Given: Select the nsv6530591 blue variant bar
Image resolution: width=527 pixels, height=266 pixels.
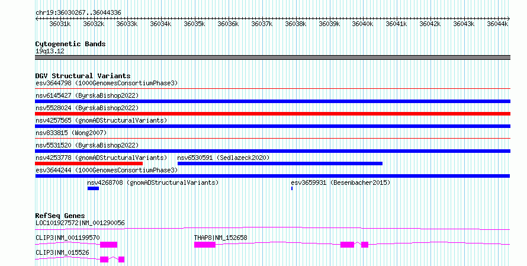Looking at the screenshot, I should [280, 164].
